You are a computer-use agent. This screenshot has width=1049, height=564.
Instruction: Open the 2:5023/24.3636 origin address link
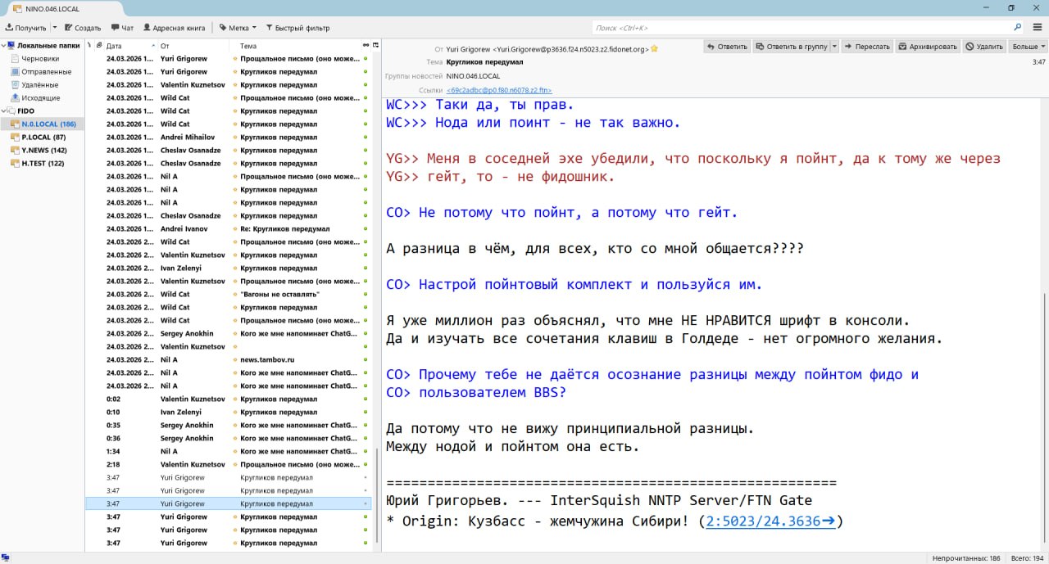[770, 521]
